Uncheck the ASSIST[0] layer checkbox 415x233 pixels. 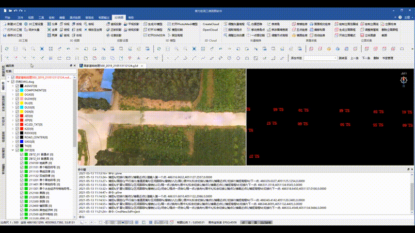tap(17, 86)
